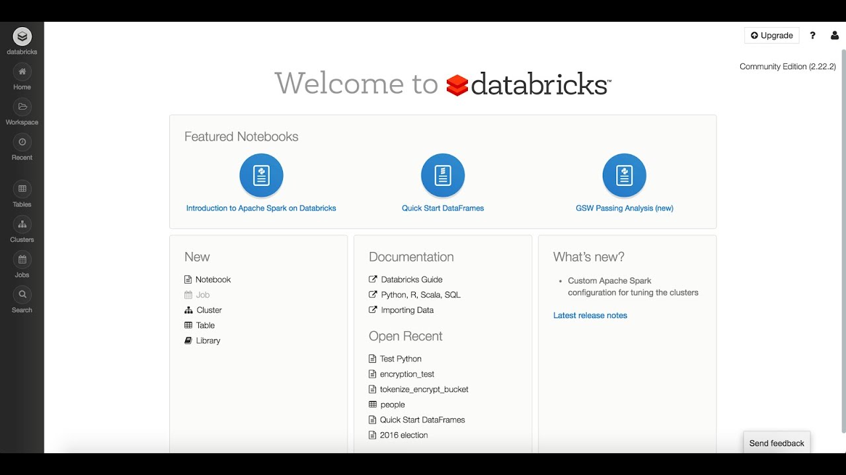
Task: Open the Recent clock icon
Action: click(x=22, y=142)
